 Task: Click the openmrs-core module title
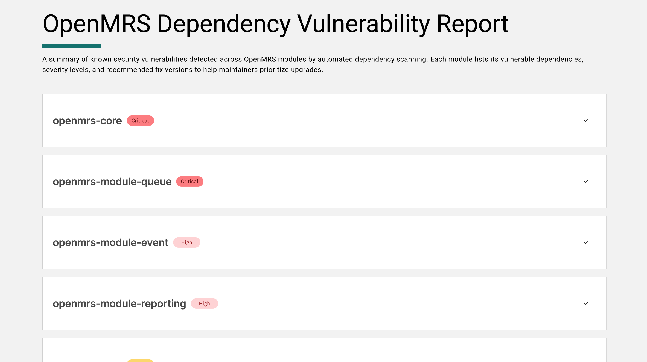point(87,121)
